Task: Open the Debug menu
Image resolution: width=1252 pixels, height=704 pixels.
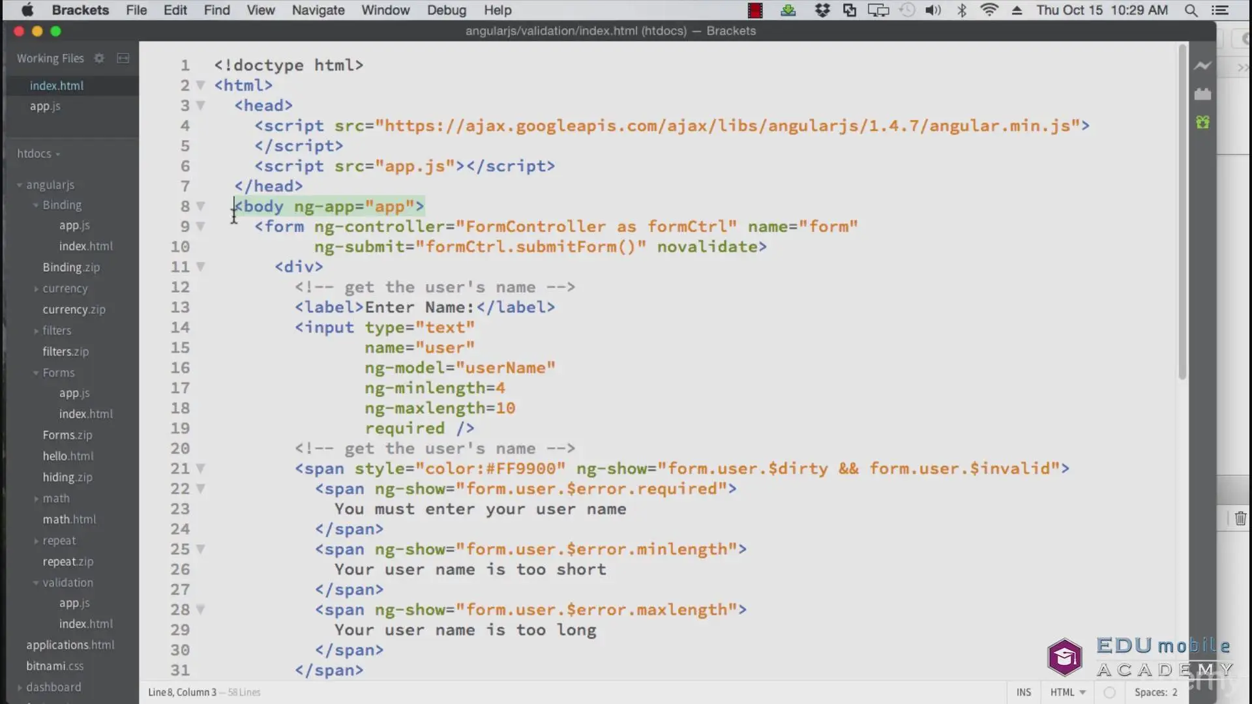Action: [446, 10]
